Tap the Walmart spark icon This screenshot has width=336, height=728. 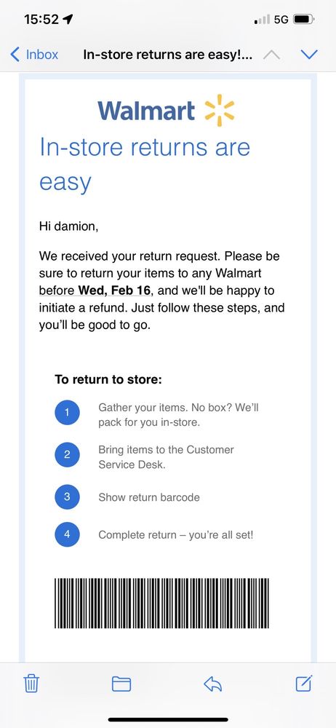pyautogui.click(x=220, y=111)
